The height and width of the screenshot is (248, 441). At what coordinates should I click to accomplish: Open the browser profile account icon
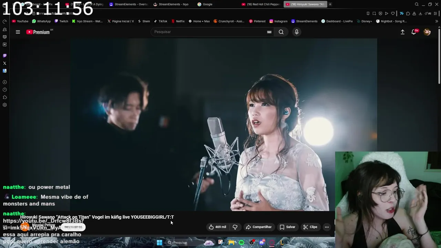(413, 13)
